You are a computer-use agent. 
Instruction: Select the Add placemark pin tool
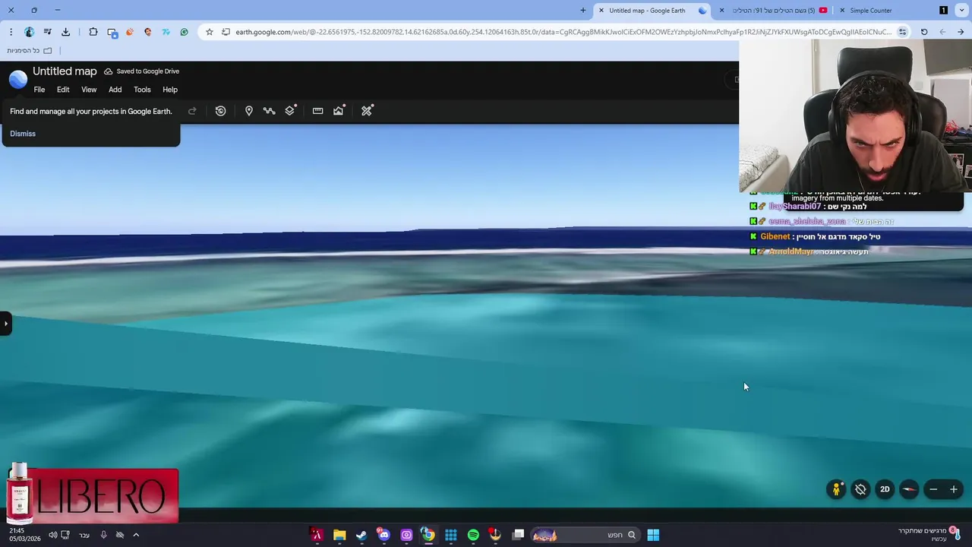(x=248, y=111)
